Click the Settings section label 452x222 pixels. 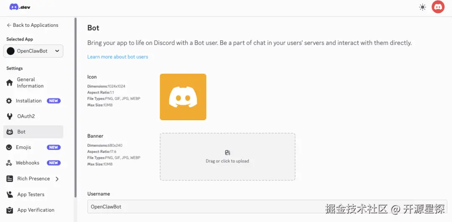click(x=14, y=68)
